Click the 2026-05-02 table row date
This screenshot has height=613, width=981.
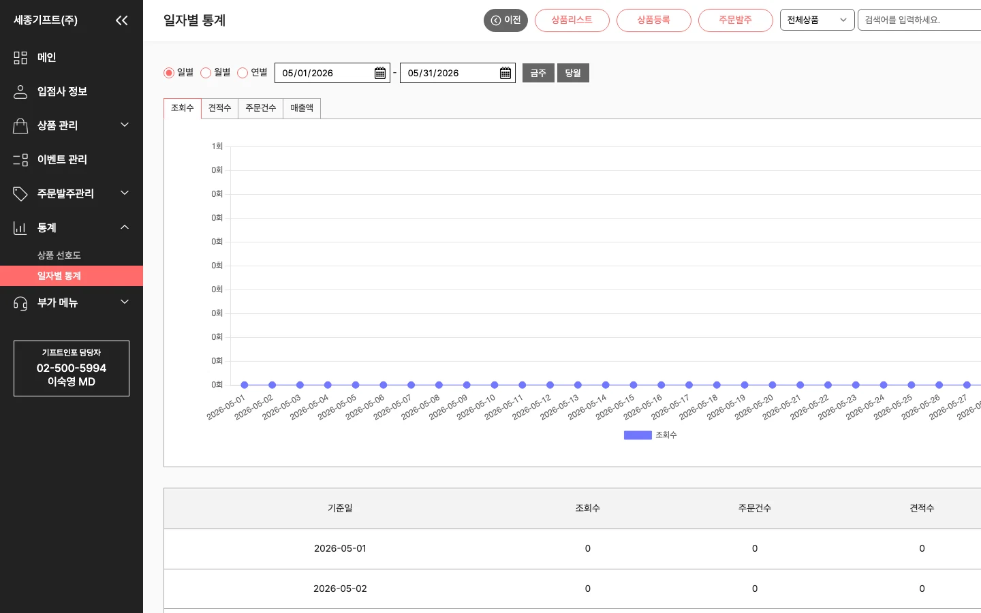point(340,588)
